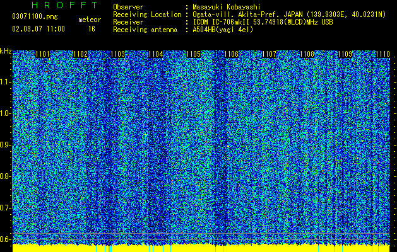Click the kHz axis unit label
The width and height of the screenshot is (397, 252).
[6, 51]
